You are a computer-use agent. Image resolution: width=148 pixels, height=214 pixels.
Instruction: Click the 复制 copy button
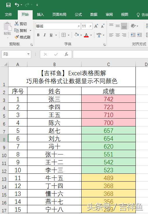coord(21,30)
